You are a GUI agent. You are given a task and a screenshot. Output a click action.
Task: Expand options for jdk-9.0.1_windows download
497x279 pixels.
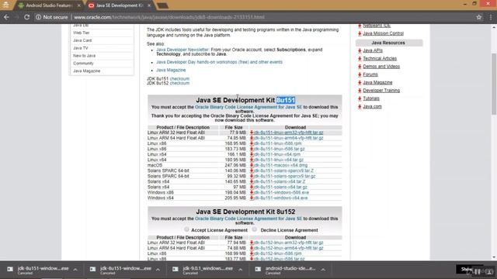241,270
